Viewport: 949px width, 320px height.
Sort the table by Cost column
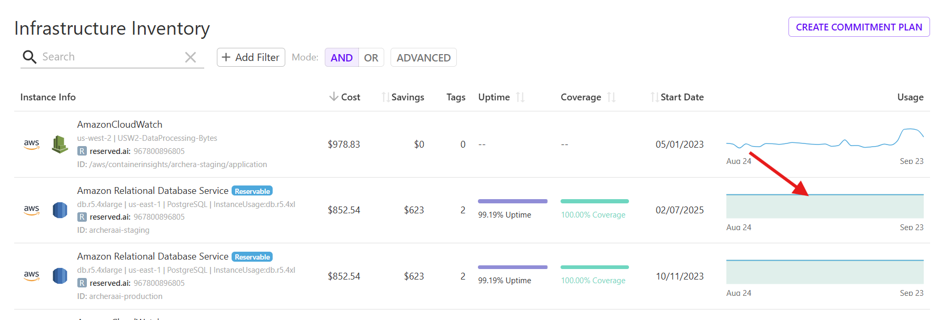point(345,97)
